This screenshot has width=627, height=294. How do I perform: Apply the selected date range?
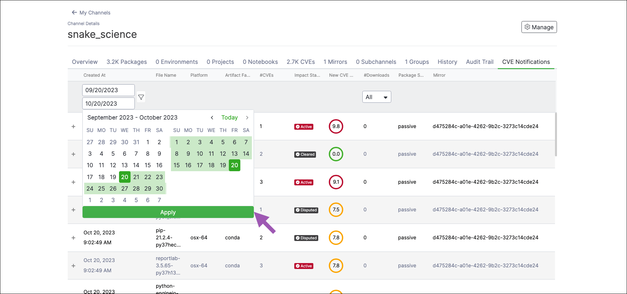pyautogui.click(x=168, y=212)
